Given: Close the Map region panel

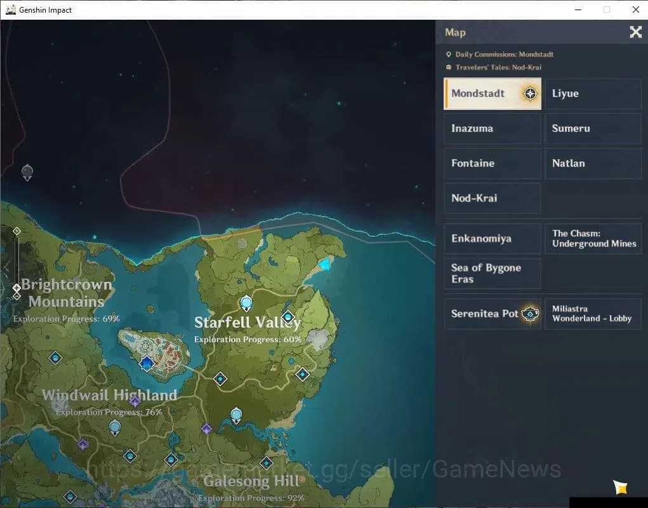Looking at the screenshot, I should (x=635, y=32).
